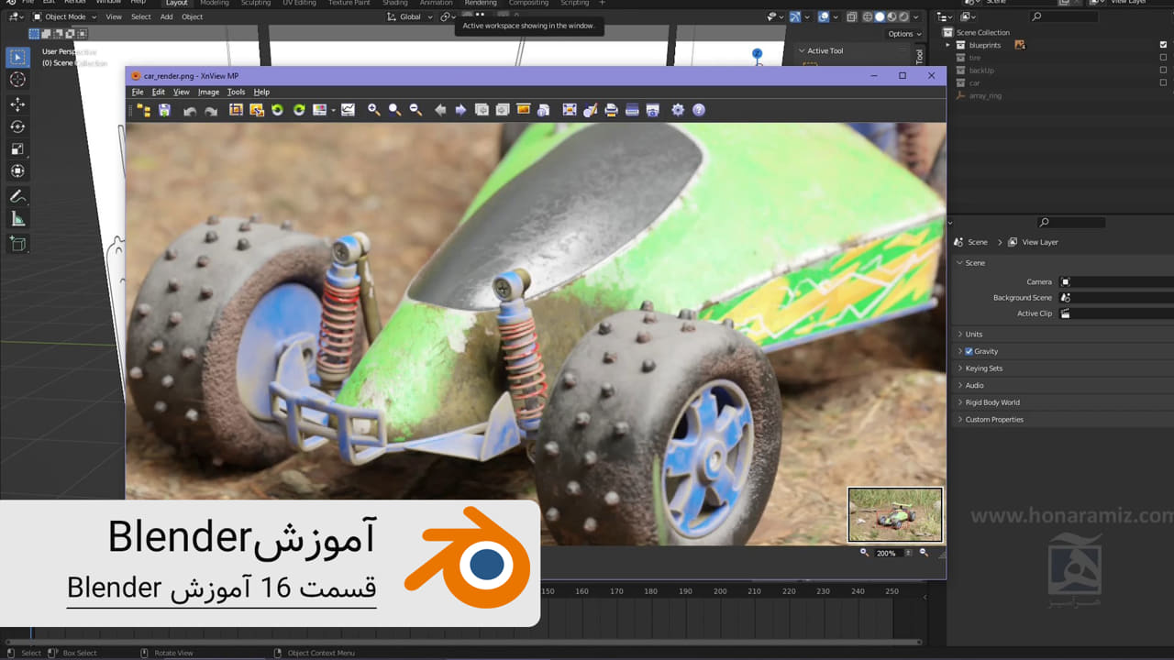Click the Undo arrow in XnView toolbar

coord(190,111)
